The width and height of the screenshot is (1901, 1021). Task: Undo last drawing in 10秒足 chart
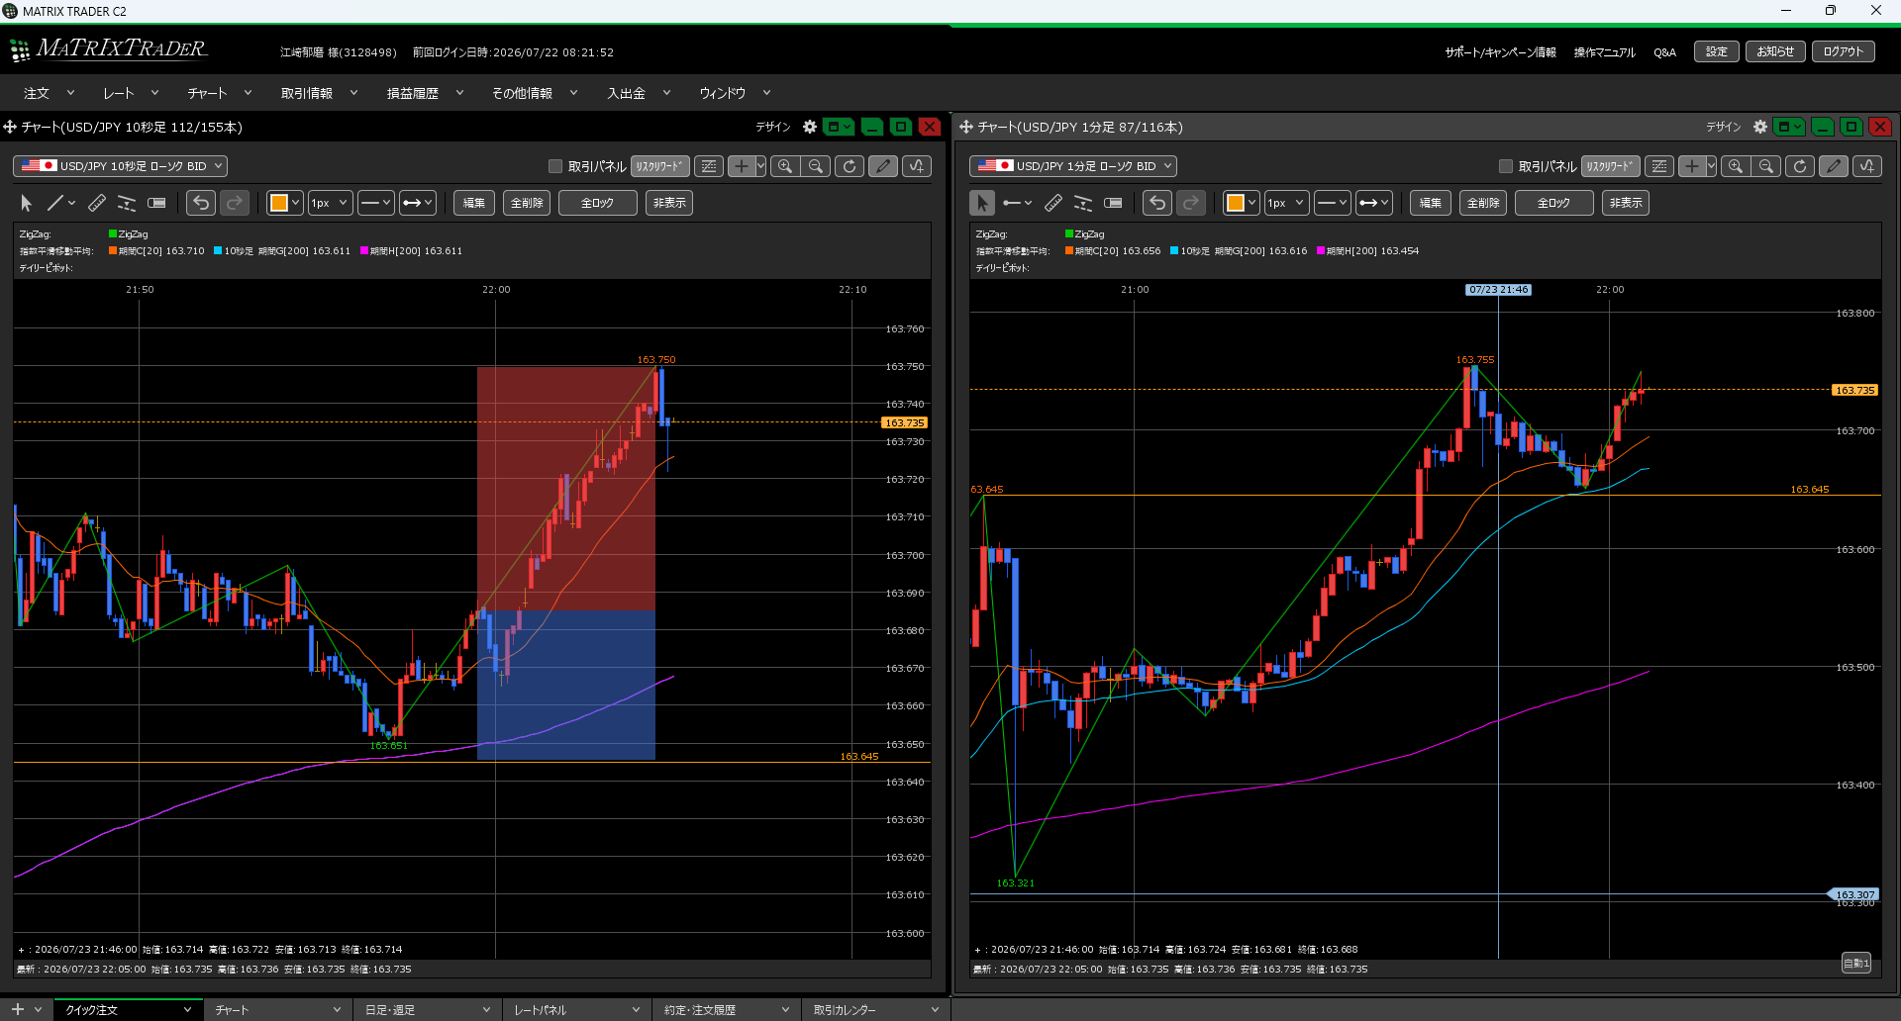201,203
